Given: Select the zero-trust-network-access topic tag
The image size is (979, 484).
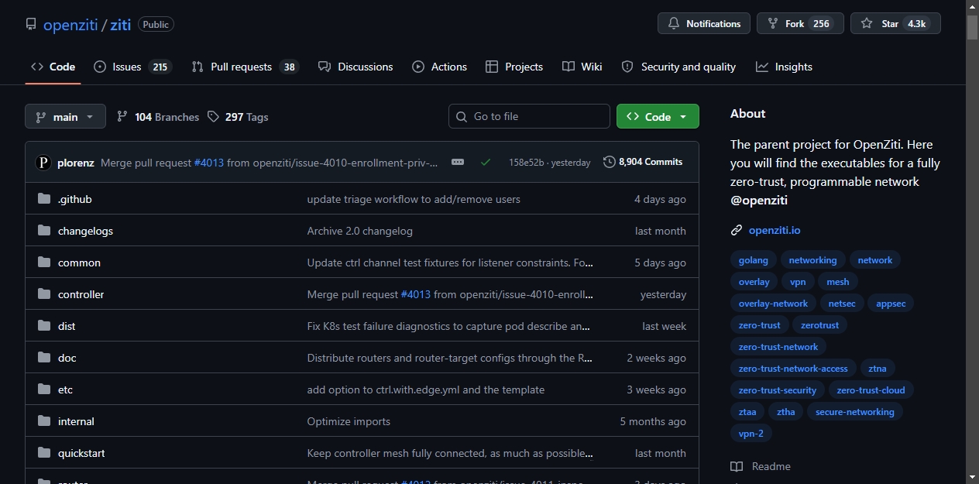Looking at the screenshot, I should pyautogui.click(x=793, y=369).
